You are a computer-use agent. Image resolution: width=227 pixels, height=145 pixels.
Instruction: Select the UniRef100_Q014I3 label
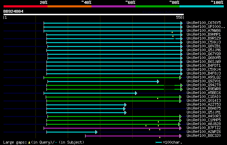(x=204, y=101)
